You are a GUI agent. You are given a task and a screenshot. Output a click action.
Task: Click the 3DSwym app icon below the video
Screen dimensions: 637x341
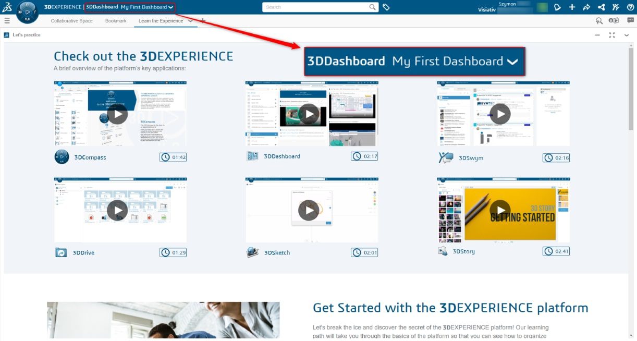[446, 157]
